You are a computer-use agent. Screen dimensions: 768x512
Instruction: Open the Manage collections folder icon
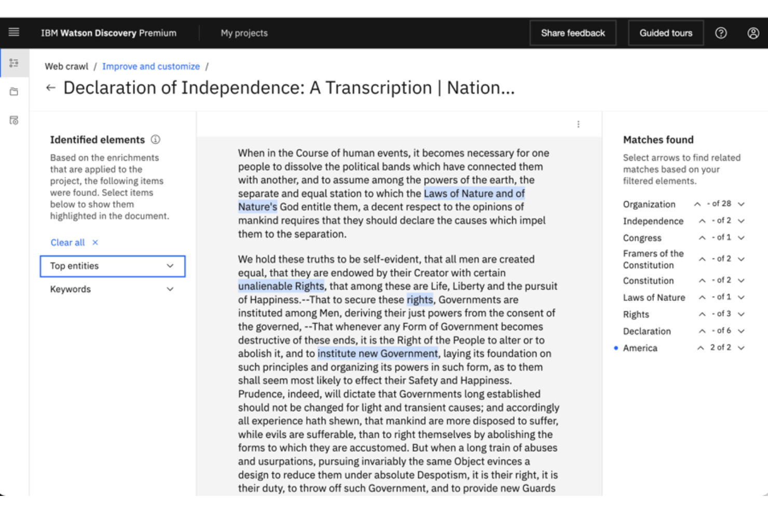(14, 91)
